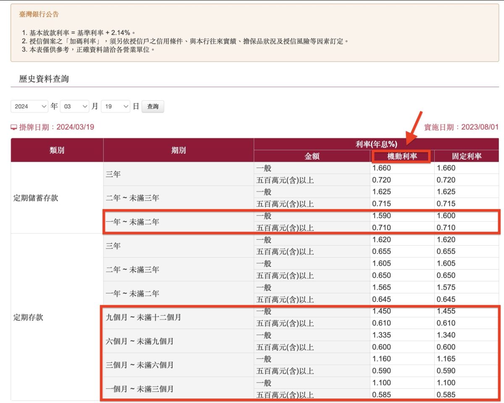
Task: Open the day dropdown showing 19
Action: pyautogui.click(x=115, y=106)
